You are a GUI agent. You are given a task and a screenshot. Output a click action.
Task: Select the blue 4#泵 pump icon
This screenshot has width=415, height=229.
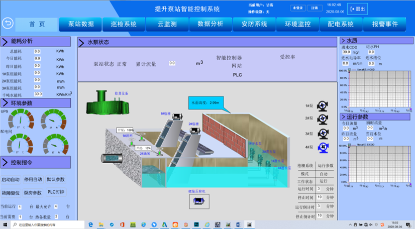click(324, 147)
